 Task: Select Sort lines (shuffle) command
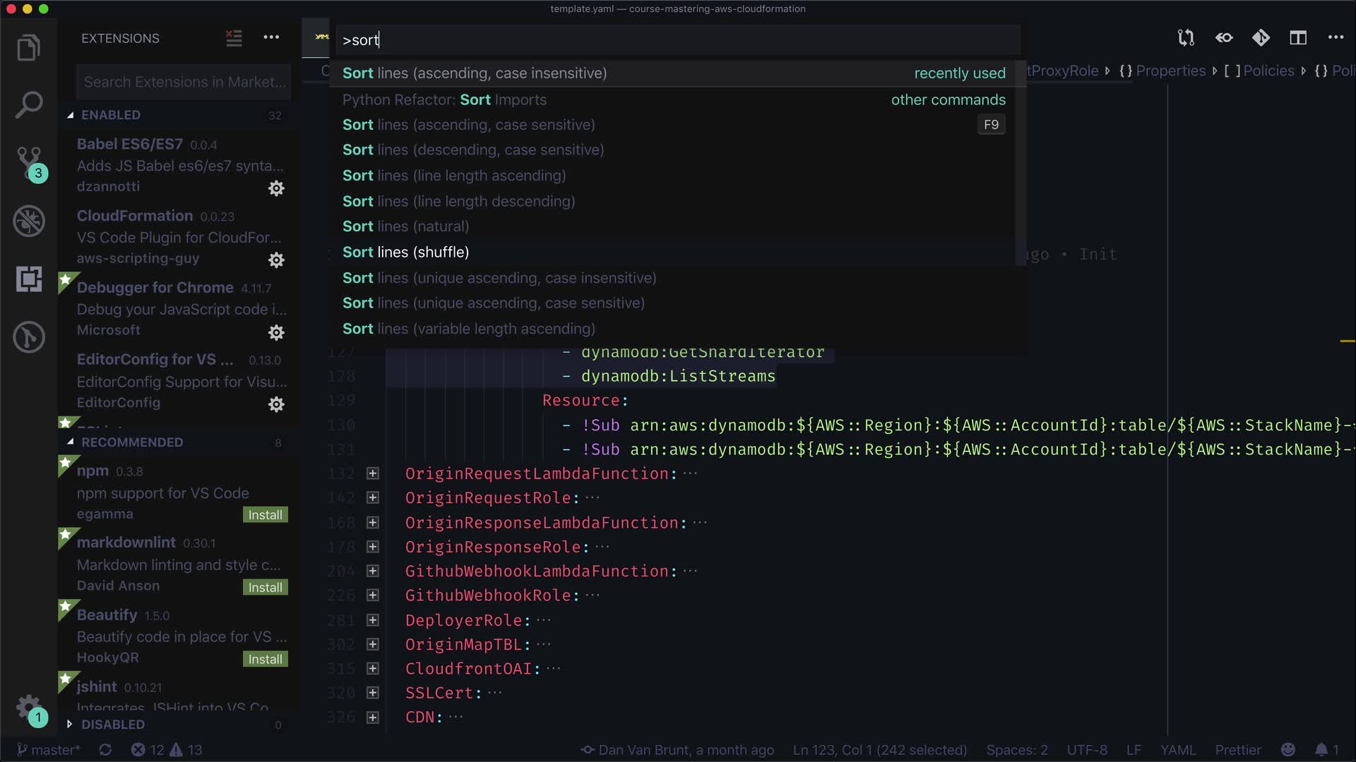click(x=405, y=253)
